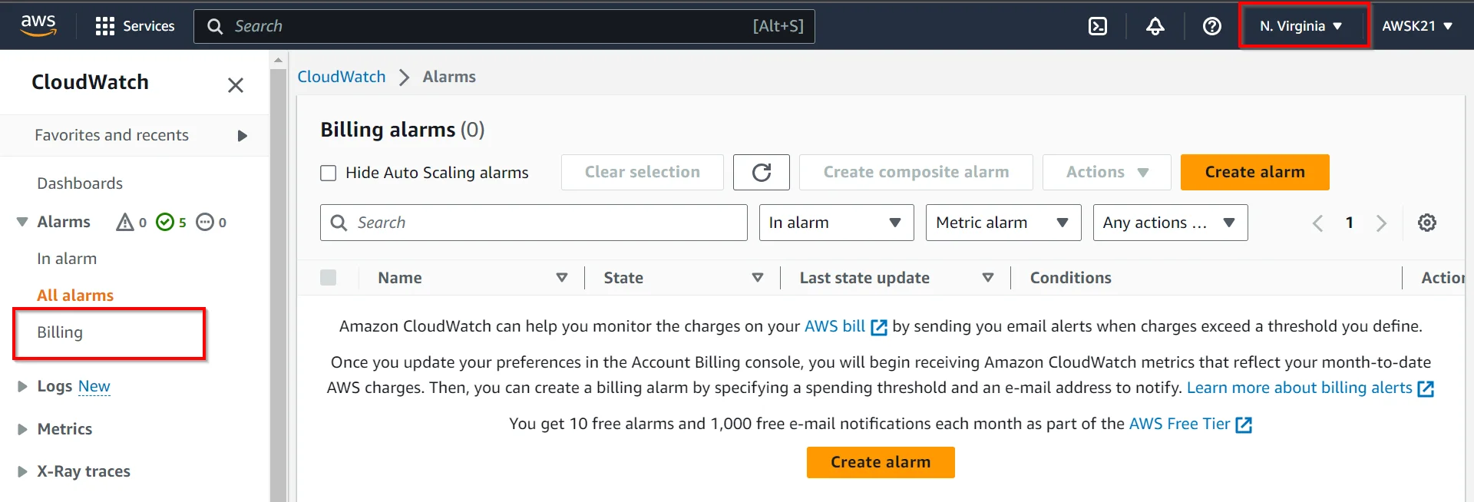Open the Metric alarm type dropdown
The image size is (1474, 502).
click(1003, 223)
